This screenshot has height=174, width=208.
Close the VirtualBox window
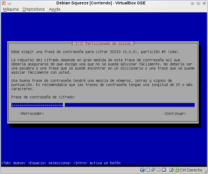204,3
